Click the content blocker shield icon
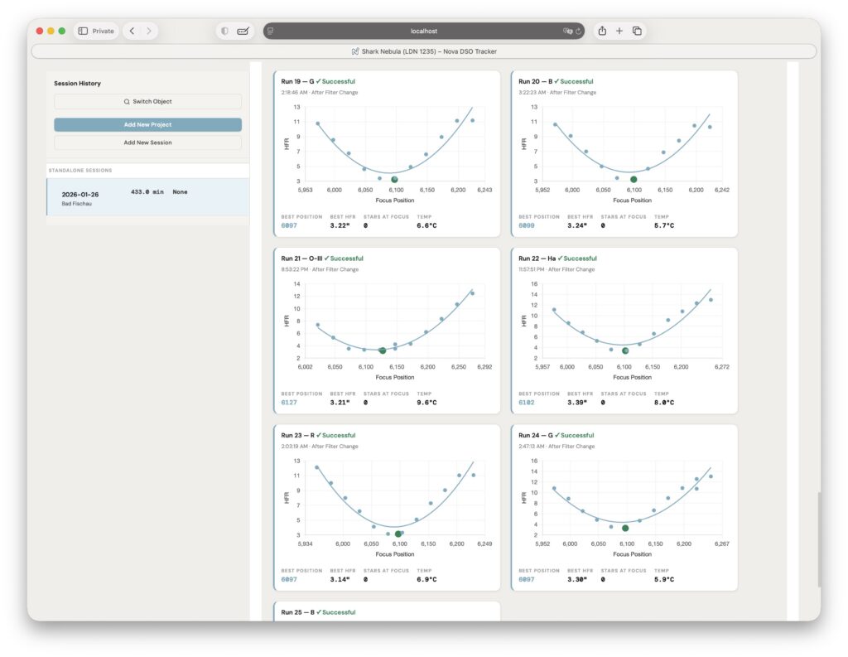The width and height of the screenshot is (848, 657). 224,30
